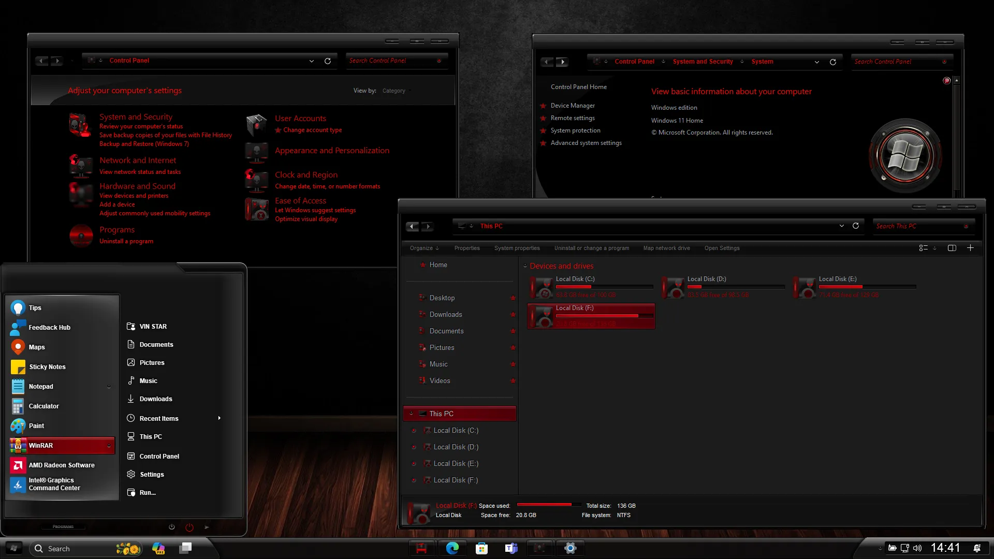The image size is (994, 559).
Task: Toggle the pin star next to Pictures
Action: point(513,347)
